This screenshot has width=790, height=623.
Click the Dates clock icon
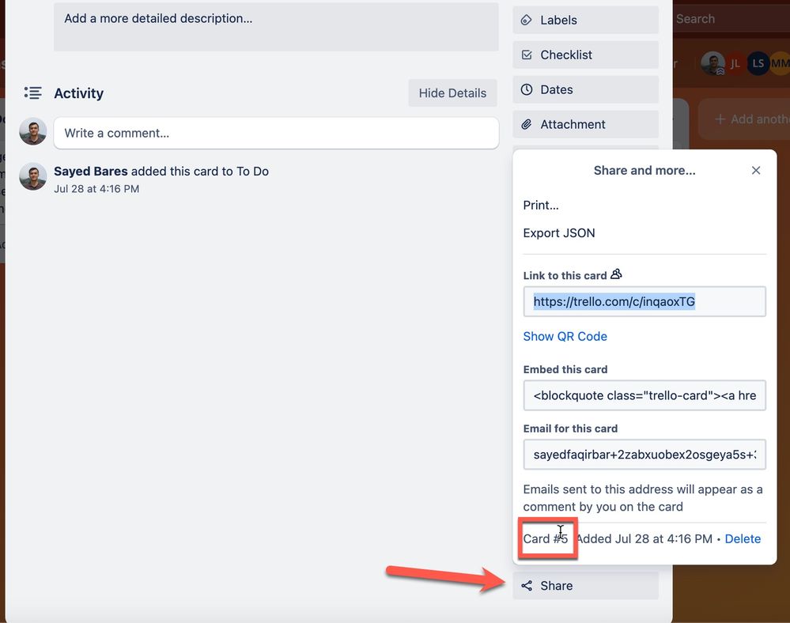pyautogui.click(x=527, y=89)
